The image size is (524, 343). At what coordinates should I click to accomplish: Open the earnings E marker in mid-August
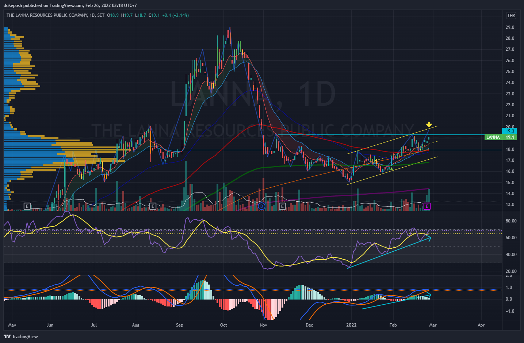[153, 206]
